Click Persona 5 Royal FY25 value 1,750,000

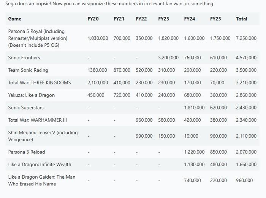[x=220, y=38]
